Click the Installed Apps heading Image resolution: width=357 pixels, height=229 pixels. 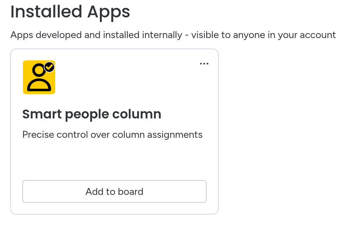coord(70,12)
